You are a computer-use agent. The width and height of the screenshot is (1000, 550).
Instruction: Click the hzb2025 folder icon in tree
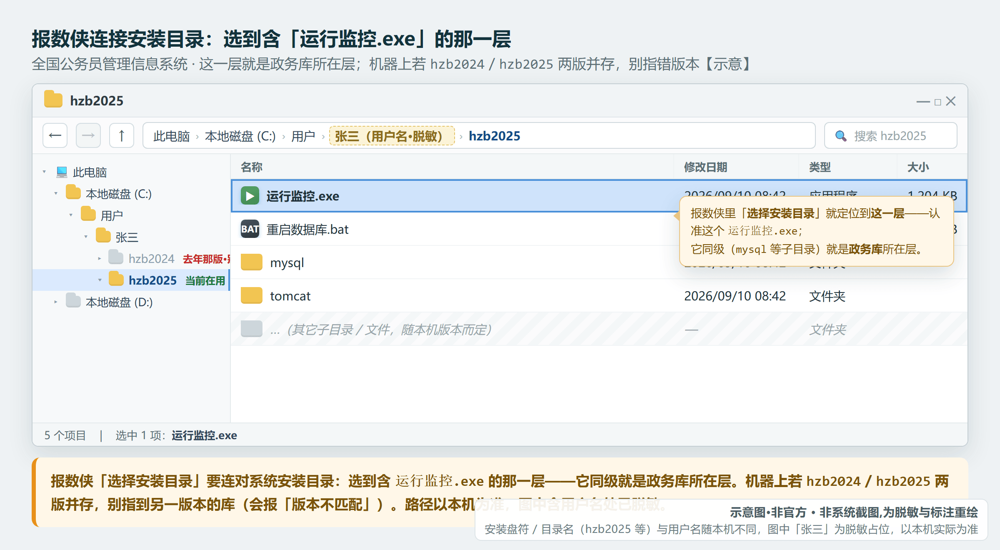tap(116, 279)
